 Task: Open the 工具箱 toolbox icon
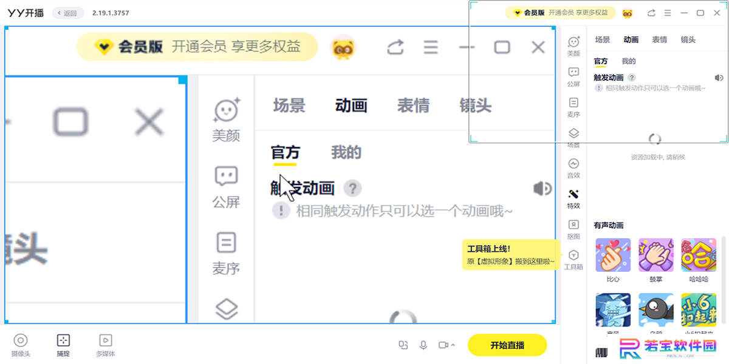point(573,260)
